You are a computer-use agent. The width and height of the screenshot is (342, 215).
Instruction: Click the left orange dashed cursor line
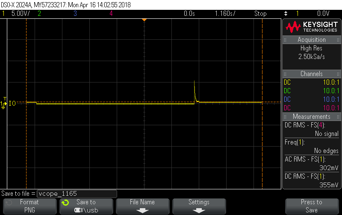27,103
